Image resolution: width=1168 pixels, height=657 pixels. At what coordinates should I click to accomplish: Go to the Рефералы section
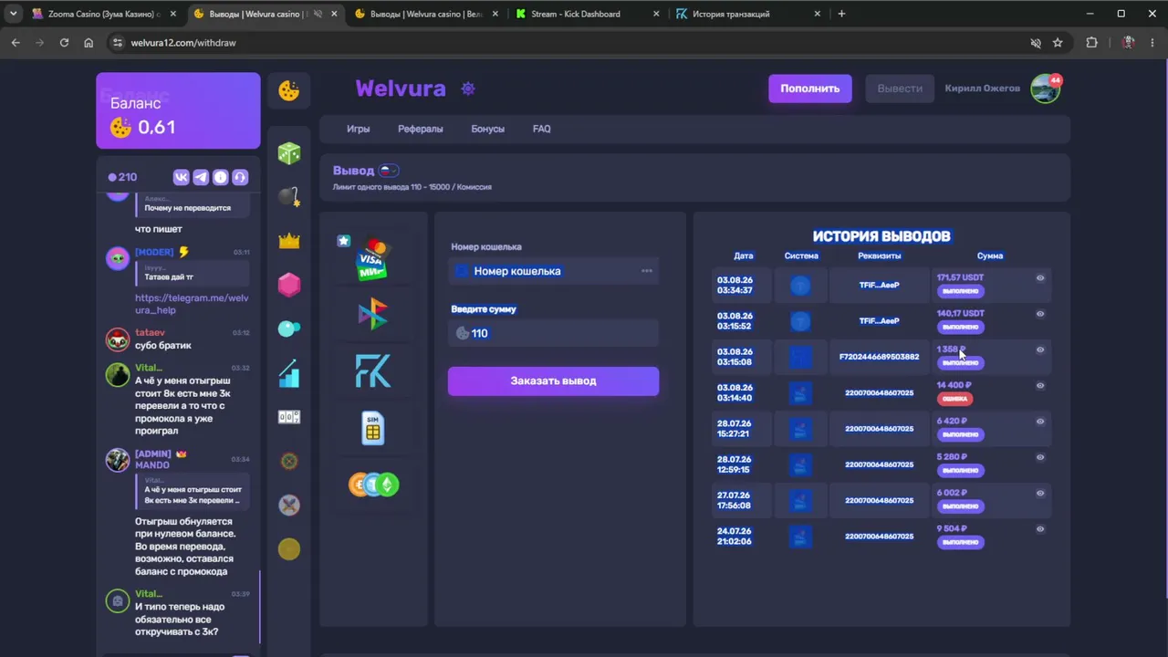(x=421, y=129)
